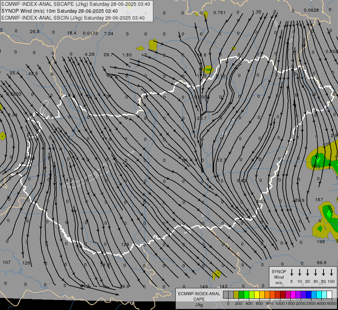Pick the red swatch left of 1000
This screenshot has height=310, width=338.
(278, 294)
